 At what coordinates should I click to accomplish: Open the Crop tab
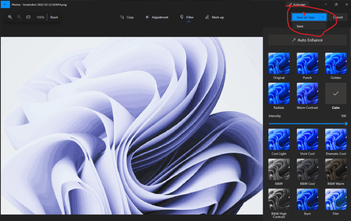click(x=127, y=17)
